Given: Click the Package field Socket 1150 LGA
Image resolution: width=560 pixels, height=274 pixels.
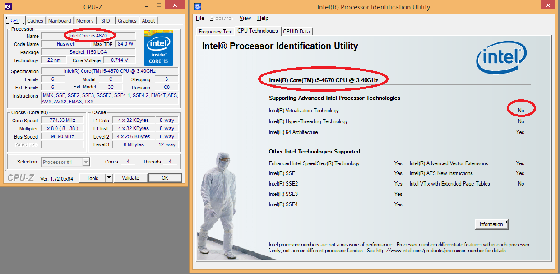Looking at the screenshot, I should coord(88,52).
